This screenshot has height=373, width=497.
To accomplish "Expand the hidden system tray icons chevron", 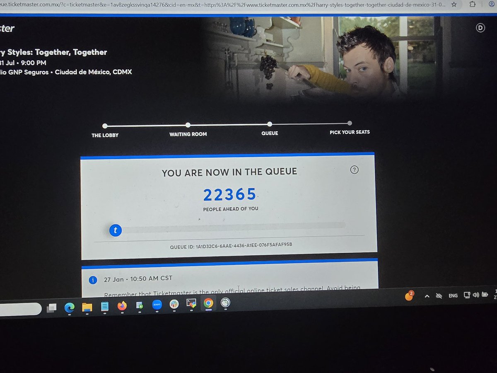I will tap(427, 296).
